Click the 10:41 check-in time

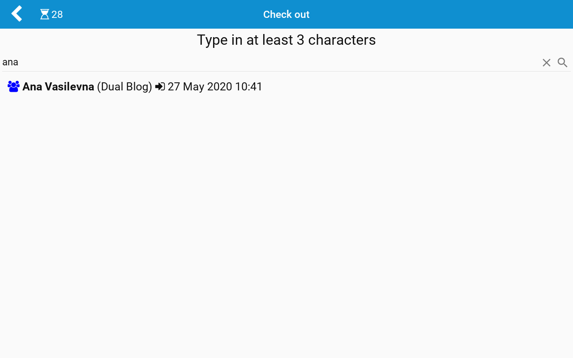click(x=248, y=86)
